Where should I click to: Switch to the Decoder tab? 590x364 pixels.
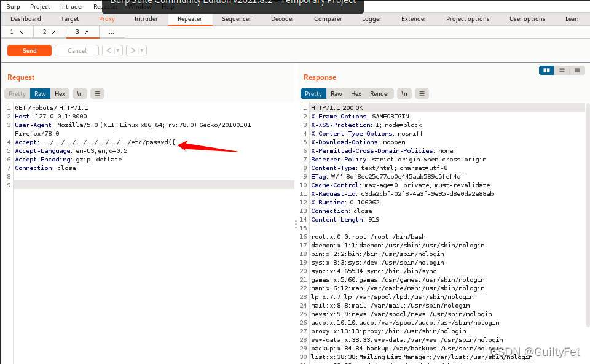pos(283,19)
